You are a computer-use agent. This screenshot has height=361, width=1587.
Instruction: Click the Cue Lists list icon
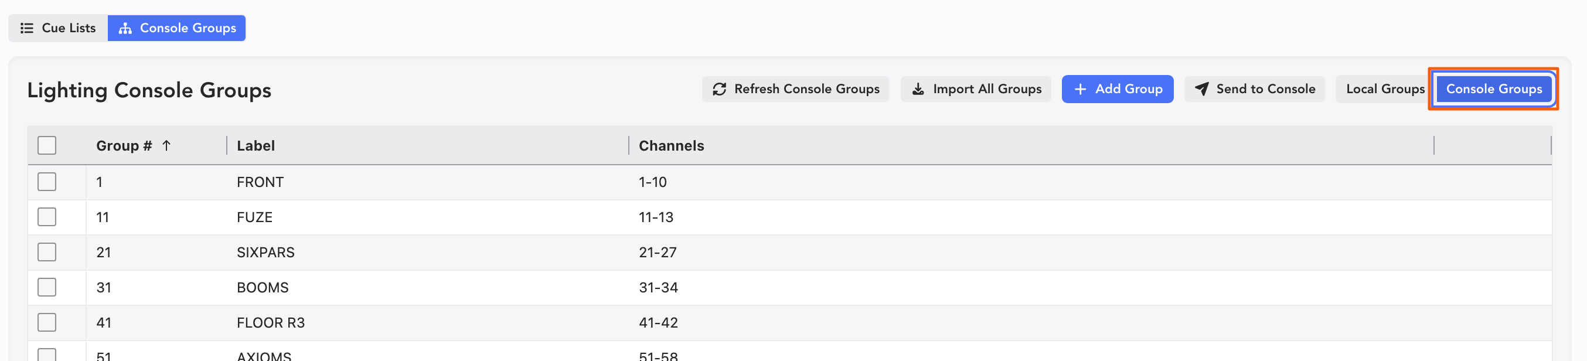coord(26,28)
